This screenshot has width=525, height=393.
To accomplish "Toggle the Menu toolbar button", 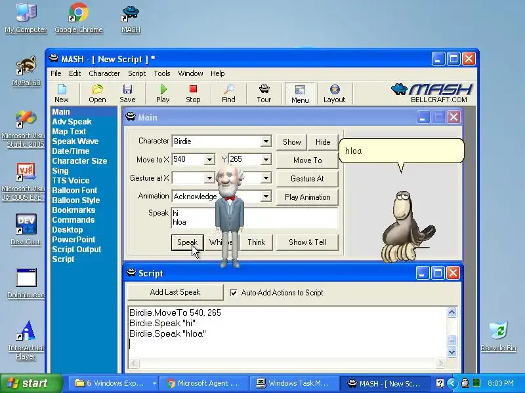I will coord(300,94).
